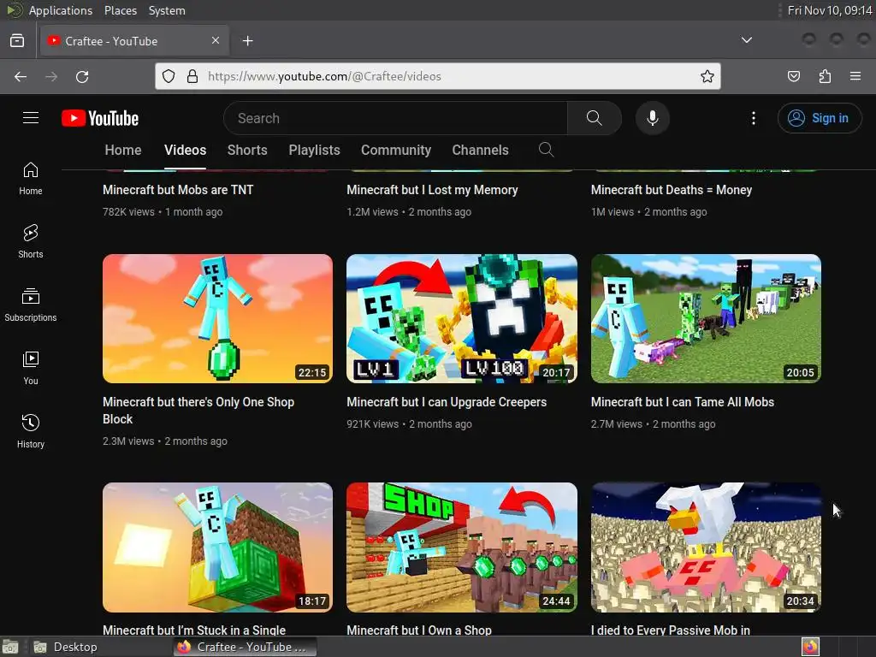Open Minecraft but I can Tame All Mobs title

(682, 402)
